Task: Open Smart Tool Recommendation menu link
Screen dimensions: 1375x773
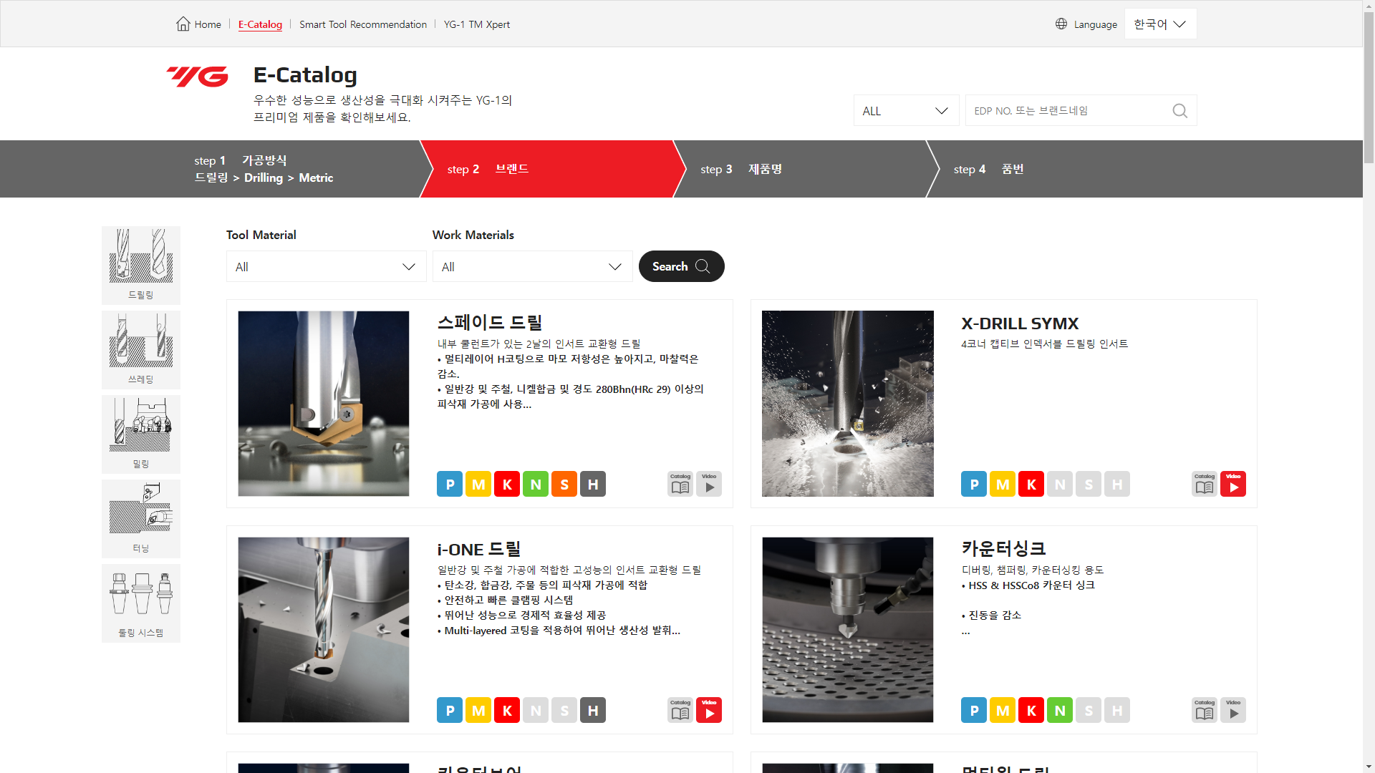Action: click(x=363, y=24)
